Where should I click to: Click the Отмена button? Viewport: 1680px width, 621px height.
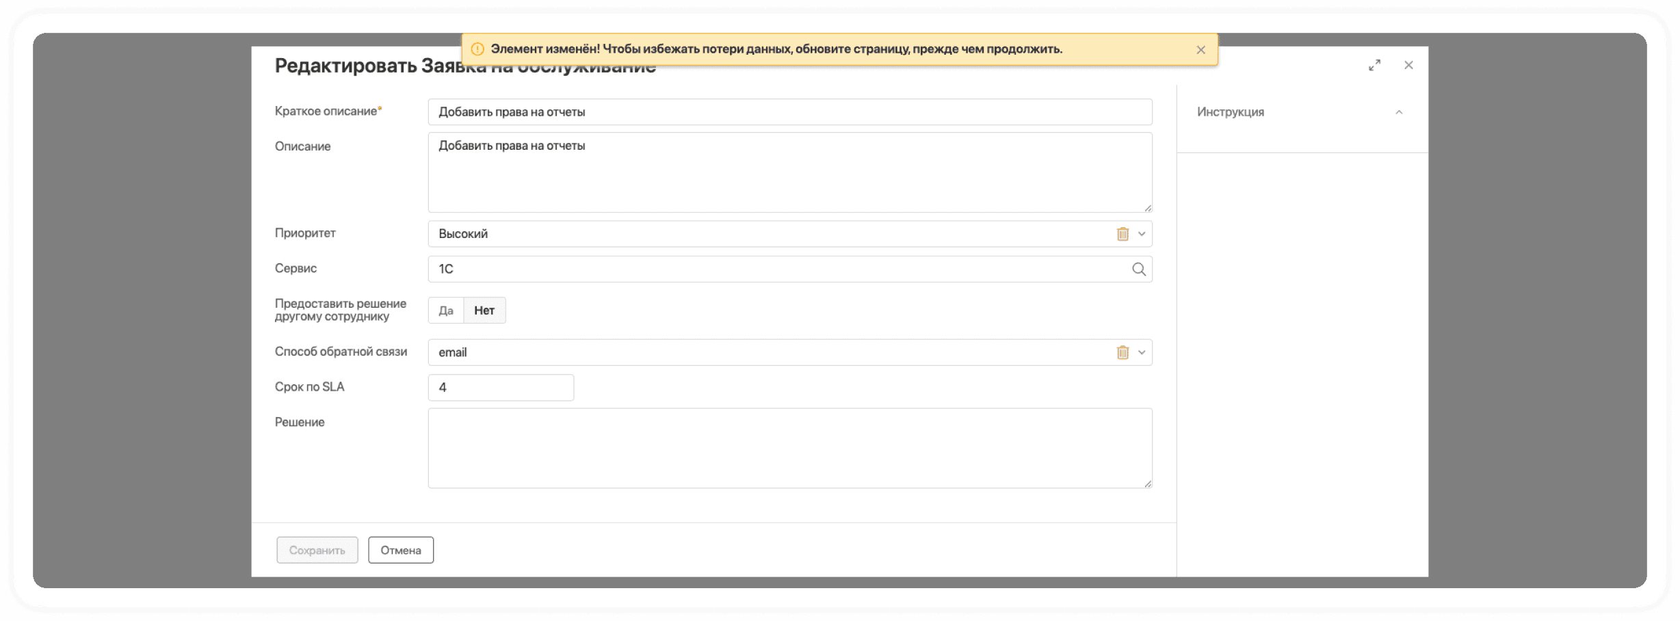(401, 550)
